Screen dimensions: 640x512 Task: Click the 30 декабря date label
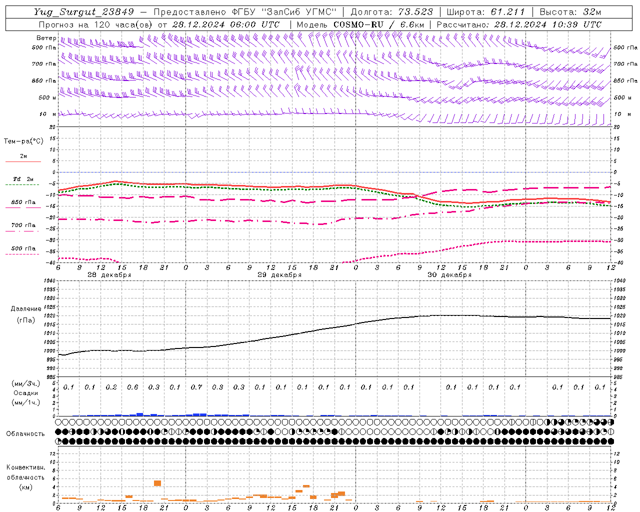449,275
